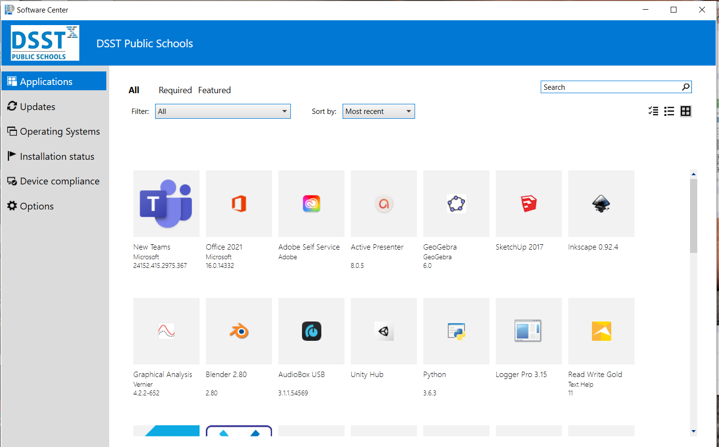Screen dimensions: 719x447
Task: Click the Graphical Analysis app name
Action: (x=163, y=375)
